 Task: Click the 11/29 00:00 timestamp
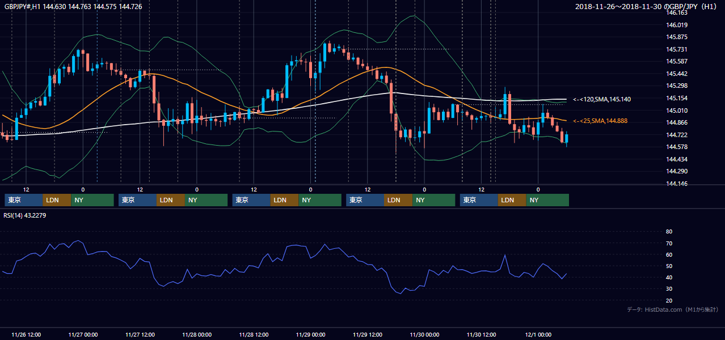[x=310, y=334]
